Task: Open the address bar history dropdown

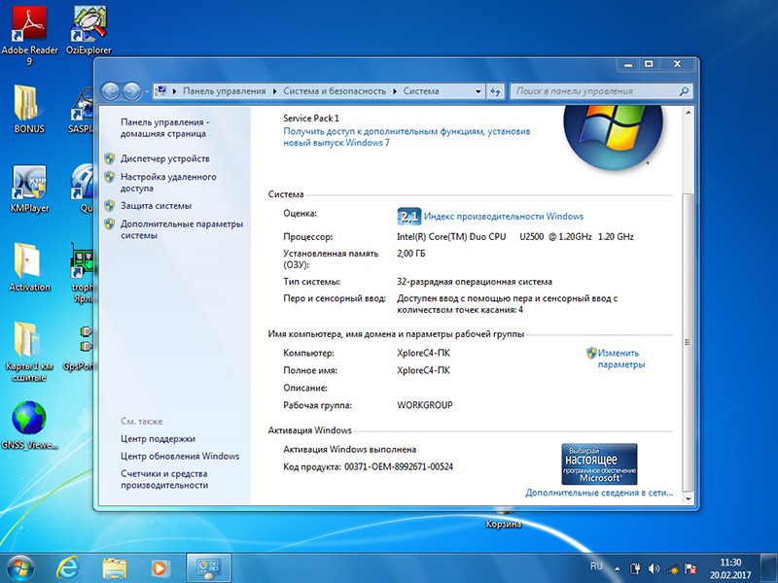Action: [x=477, y=91]
